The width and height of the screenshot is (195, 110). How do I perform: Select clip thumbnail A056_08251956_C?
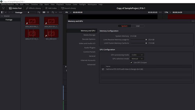[x=32, y=21]
